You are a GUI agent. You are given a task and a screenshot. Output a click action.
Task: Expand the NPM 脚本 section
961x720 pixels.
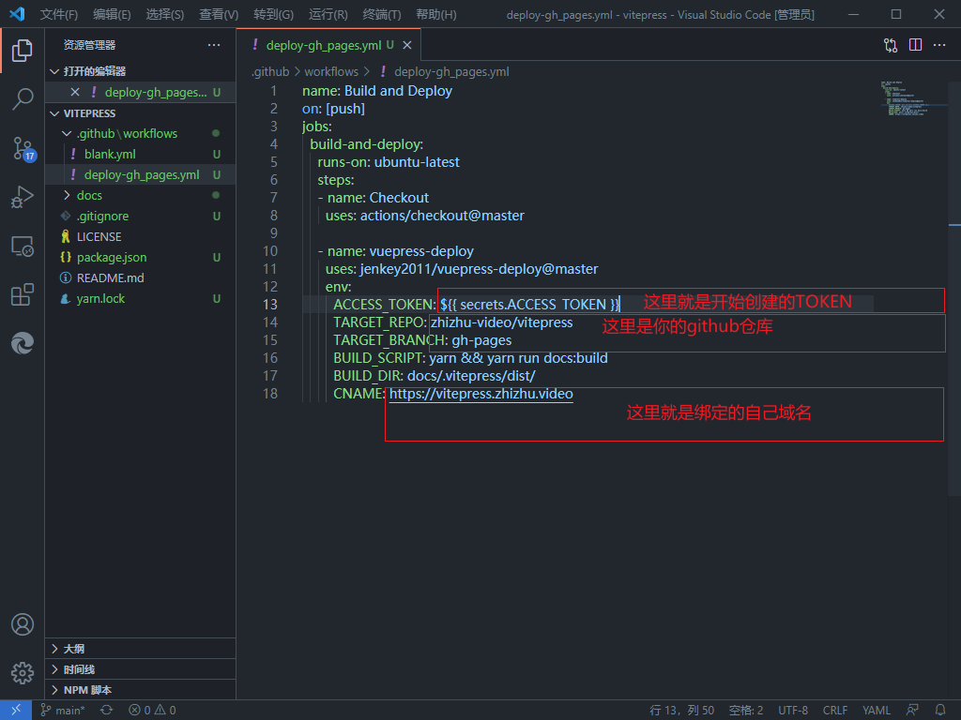[141, 690]
